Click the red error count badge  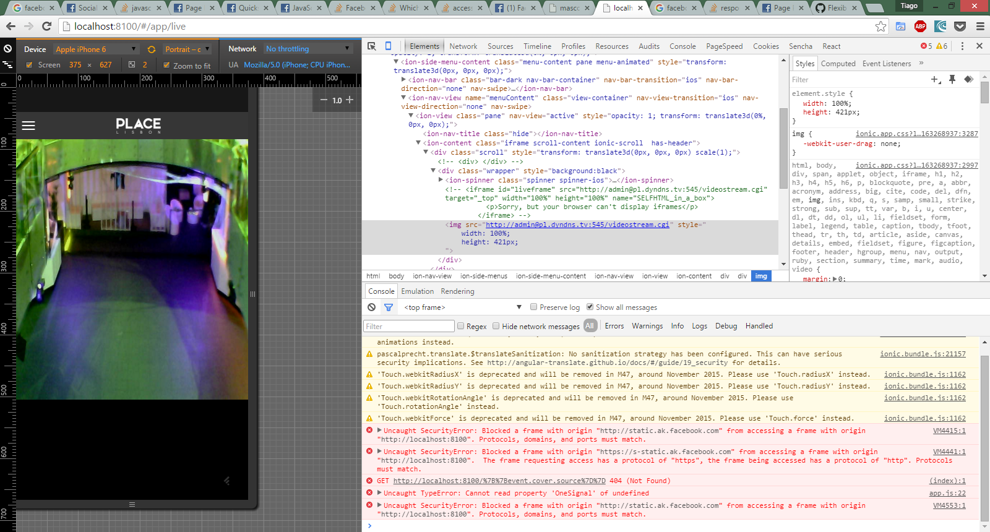click(x=926, y=46)
